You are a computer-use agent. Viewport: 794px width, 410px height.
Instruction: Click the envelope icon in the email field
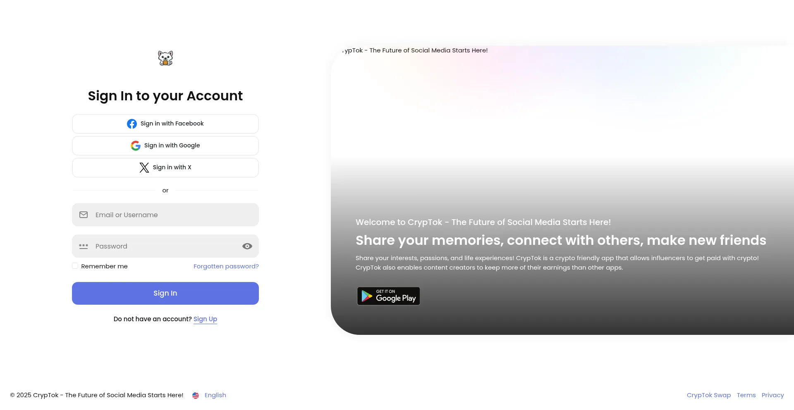tap(84, 214)
